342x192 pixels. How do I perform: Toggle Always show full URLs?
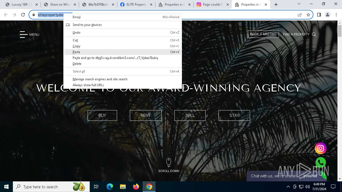click(x=123, y=85)
